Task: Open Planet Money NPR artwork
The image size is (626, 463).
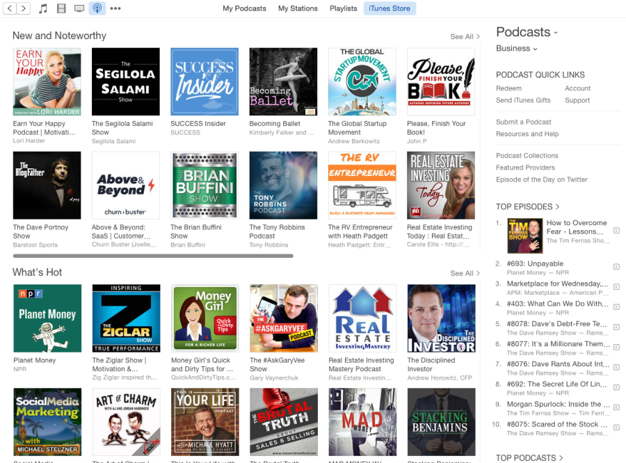Action: (47, 318)
